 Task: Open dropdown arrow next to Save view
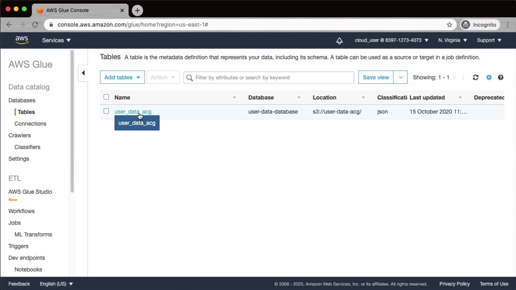point(400,77)
